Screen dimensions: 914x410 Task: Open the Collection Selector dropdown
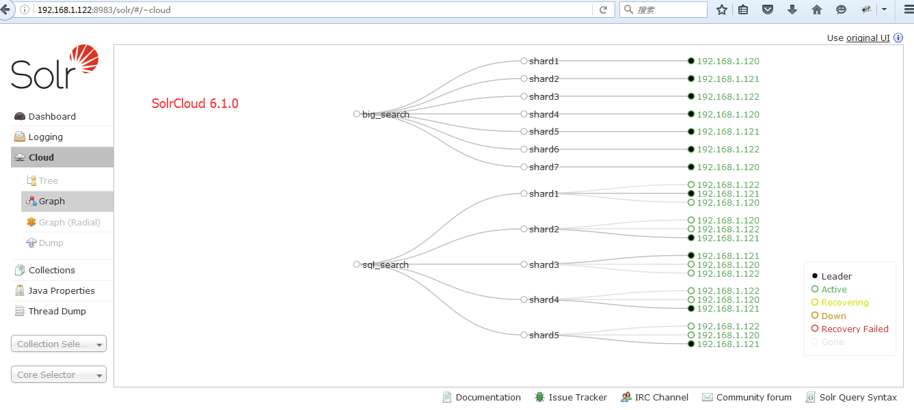pos(59,344)
